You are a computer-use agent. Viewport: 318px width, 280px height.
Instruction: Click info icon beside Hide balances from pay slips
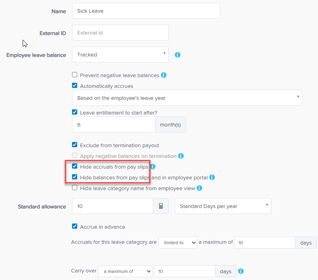pyautogui.click(x=212, y=177)
